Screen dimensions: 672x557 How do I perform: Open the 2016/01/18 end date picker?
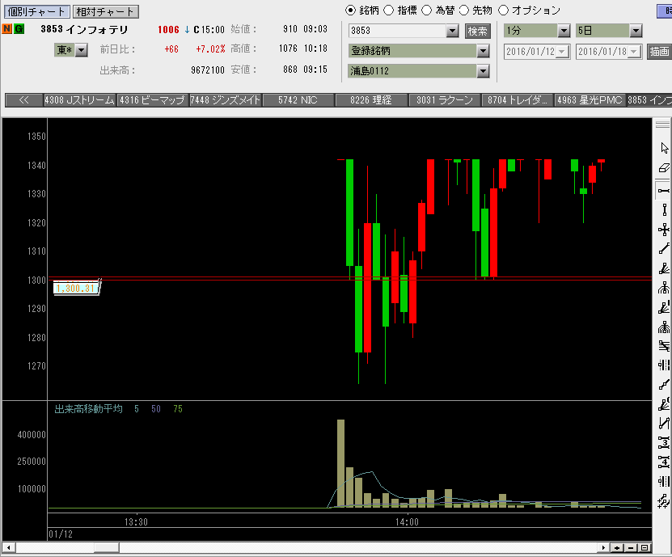pyautogui.click(x=634, y=52)
